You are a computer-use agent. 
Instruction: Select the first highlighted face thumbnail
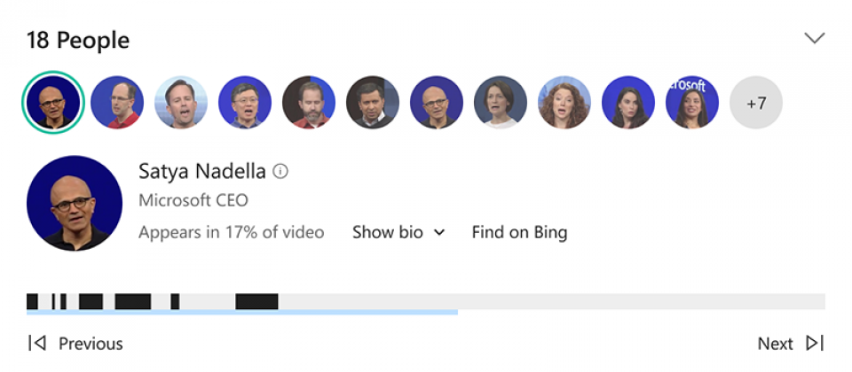pyautogui.click(x=53, y=103)
